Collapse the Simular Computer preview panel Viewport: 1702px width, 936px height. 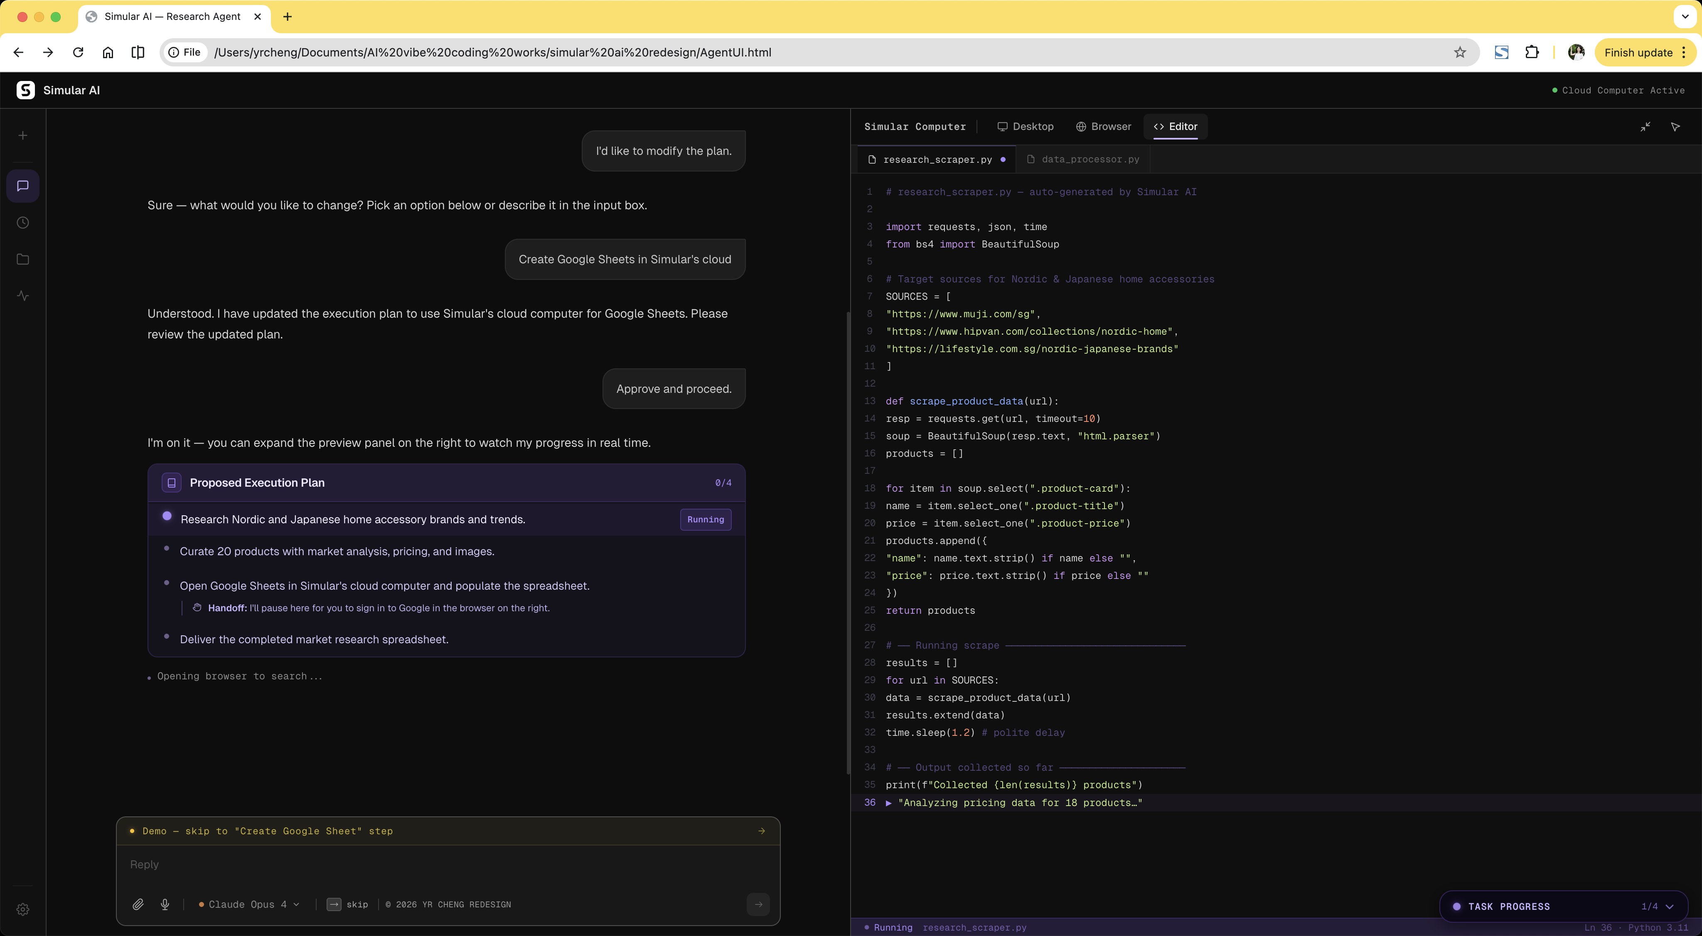pyautogui.click(x=1646, y=126)
